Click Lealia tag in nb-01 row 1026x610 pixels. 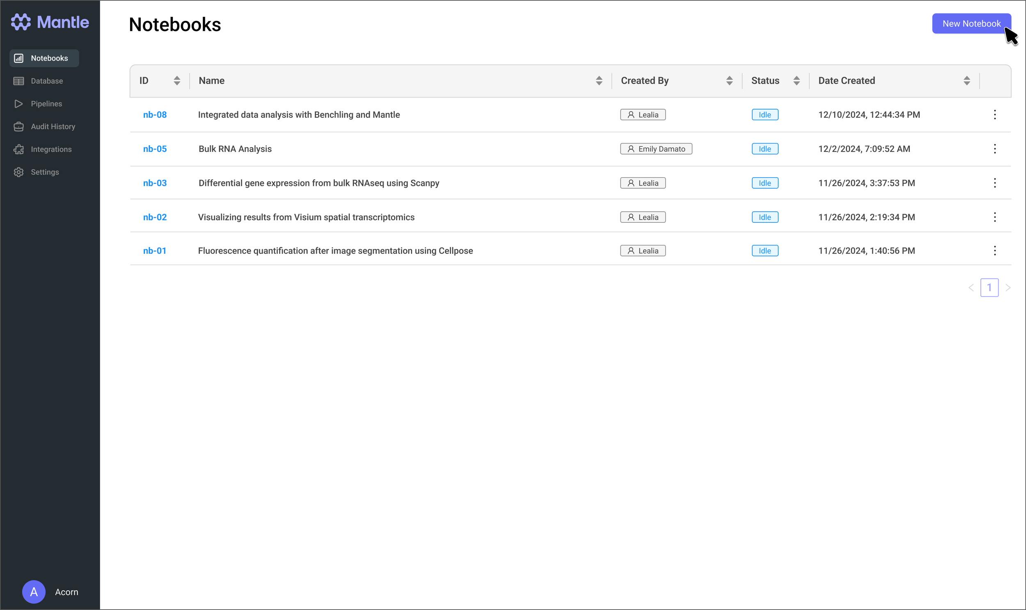643,251
